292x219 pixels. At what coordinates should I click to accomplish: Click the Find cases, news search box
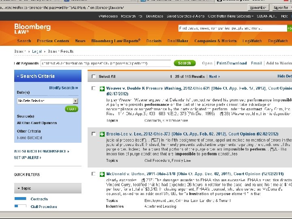tap(233, 28)
